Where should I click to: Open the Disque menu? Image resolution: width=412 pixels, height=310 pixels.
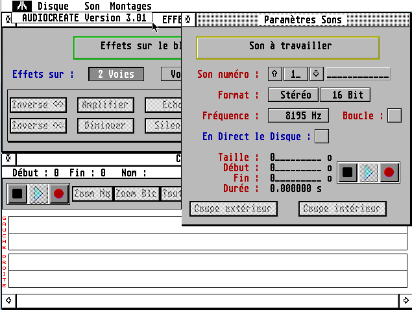53,6
